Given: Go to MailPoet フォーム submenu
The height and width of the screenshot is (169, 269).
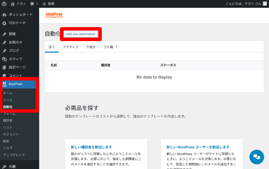Looking at the screenshot, I should point(9,114).
